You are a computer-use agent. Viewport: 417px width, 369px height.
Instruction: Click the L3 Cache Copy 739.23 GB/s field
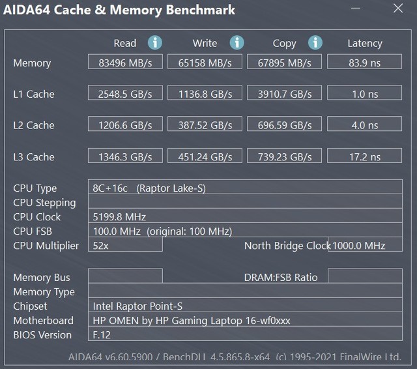[x=284, y=156]
